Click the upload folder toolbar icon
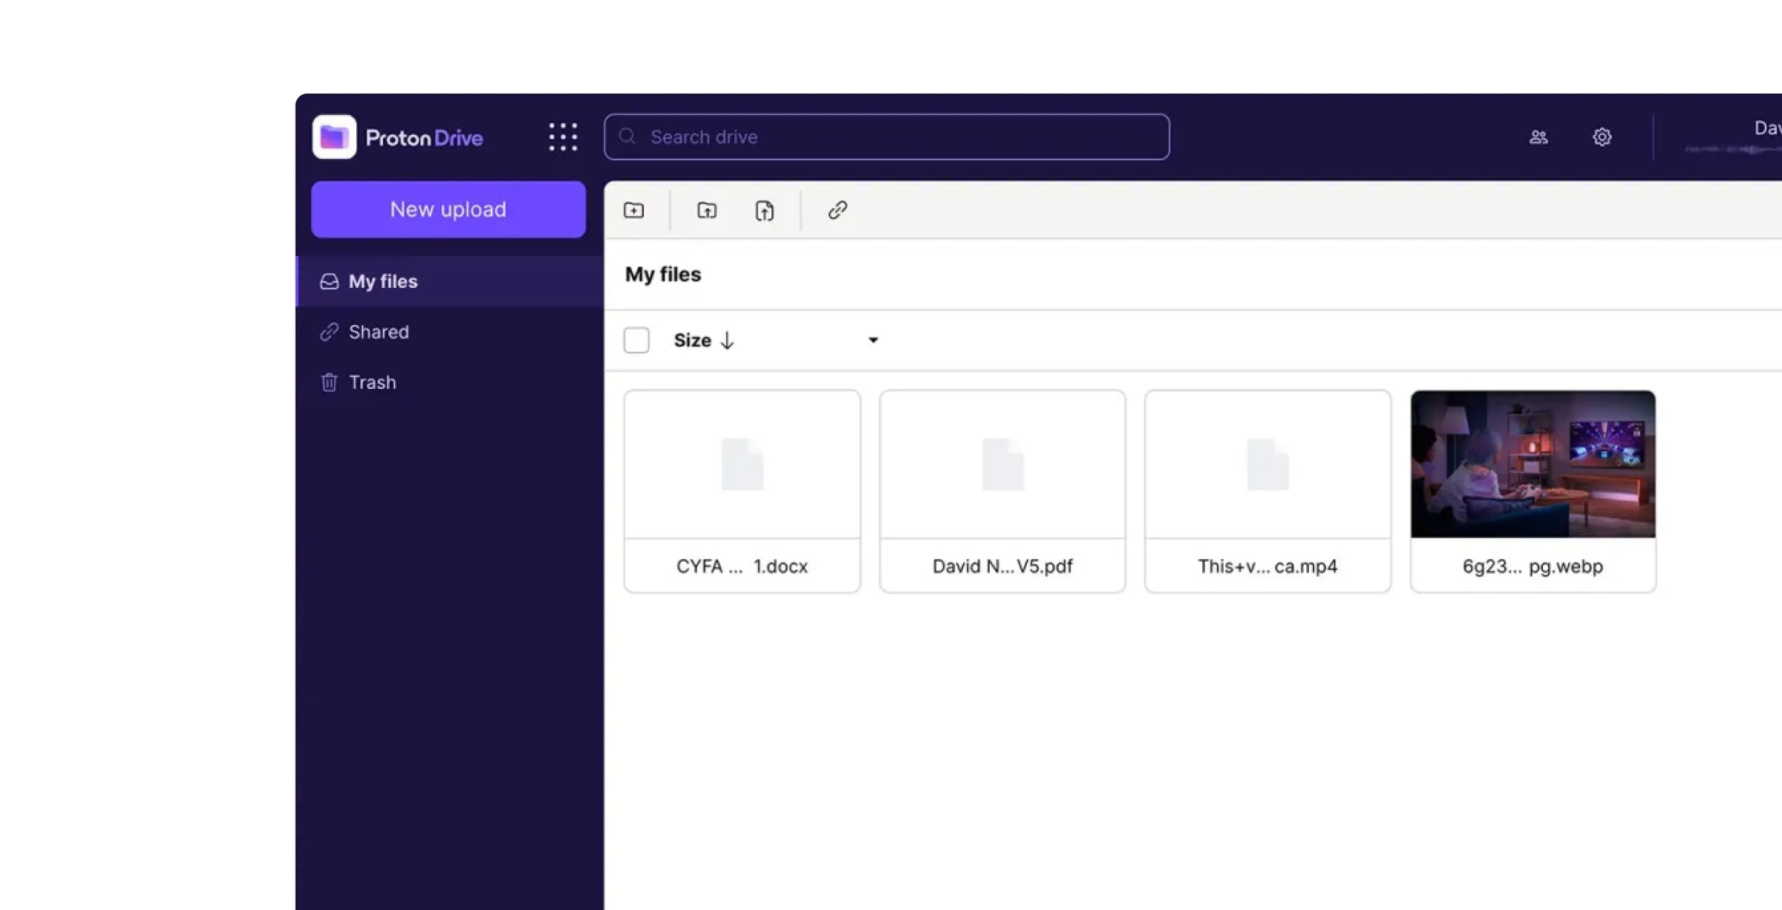Viewport: 1782px width, 910px height. (707, 211)
